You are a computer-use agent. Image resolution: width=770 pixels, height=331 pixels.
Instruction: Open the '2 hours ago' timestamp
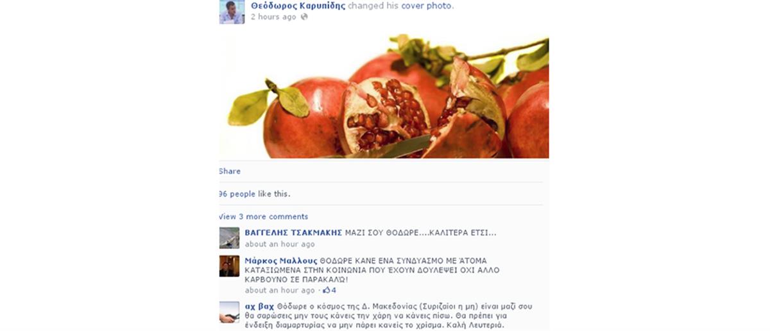(x=273, y=17)
